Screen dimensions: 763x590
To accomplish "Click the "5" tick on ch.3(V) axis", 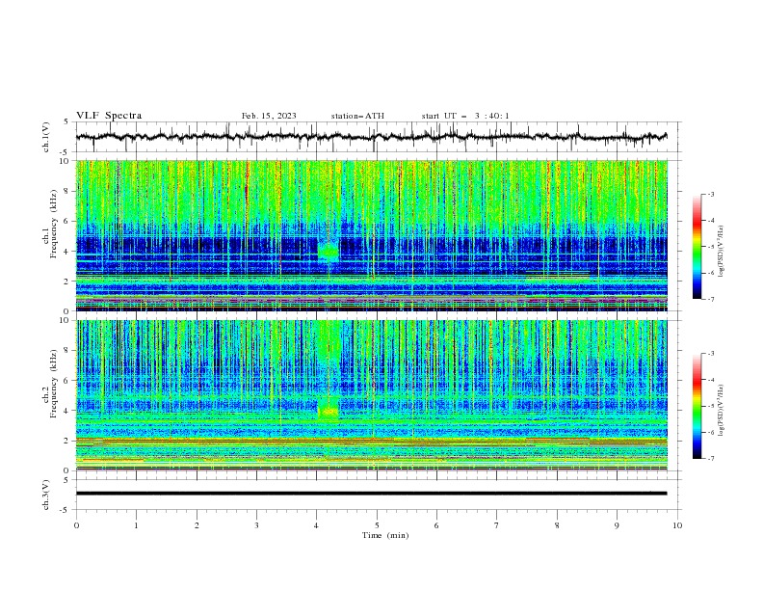I will [x=66, y=480].
